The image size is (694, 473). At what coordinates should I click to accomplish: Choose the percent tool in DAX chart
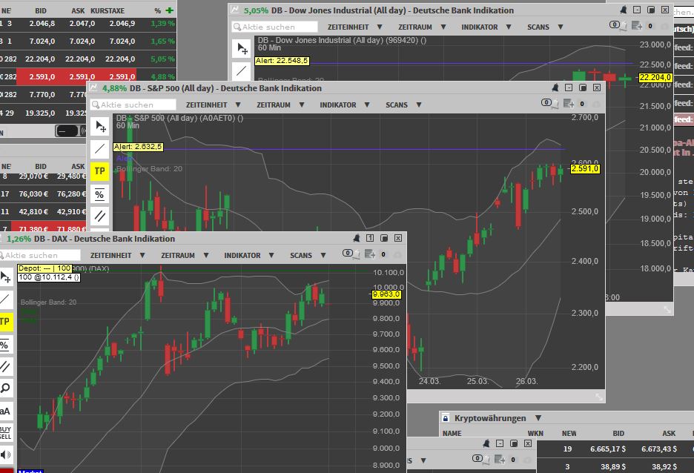pyautogui.click(x=4, y=344)
